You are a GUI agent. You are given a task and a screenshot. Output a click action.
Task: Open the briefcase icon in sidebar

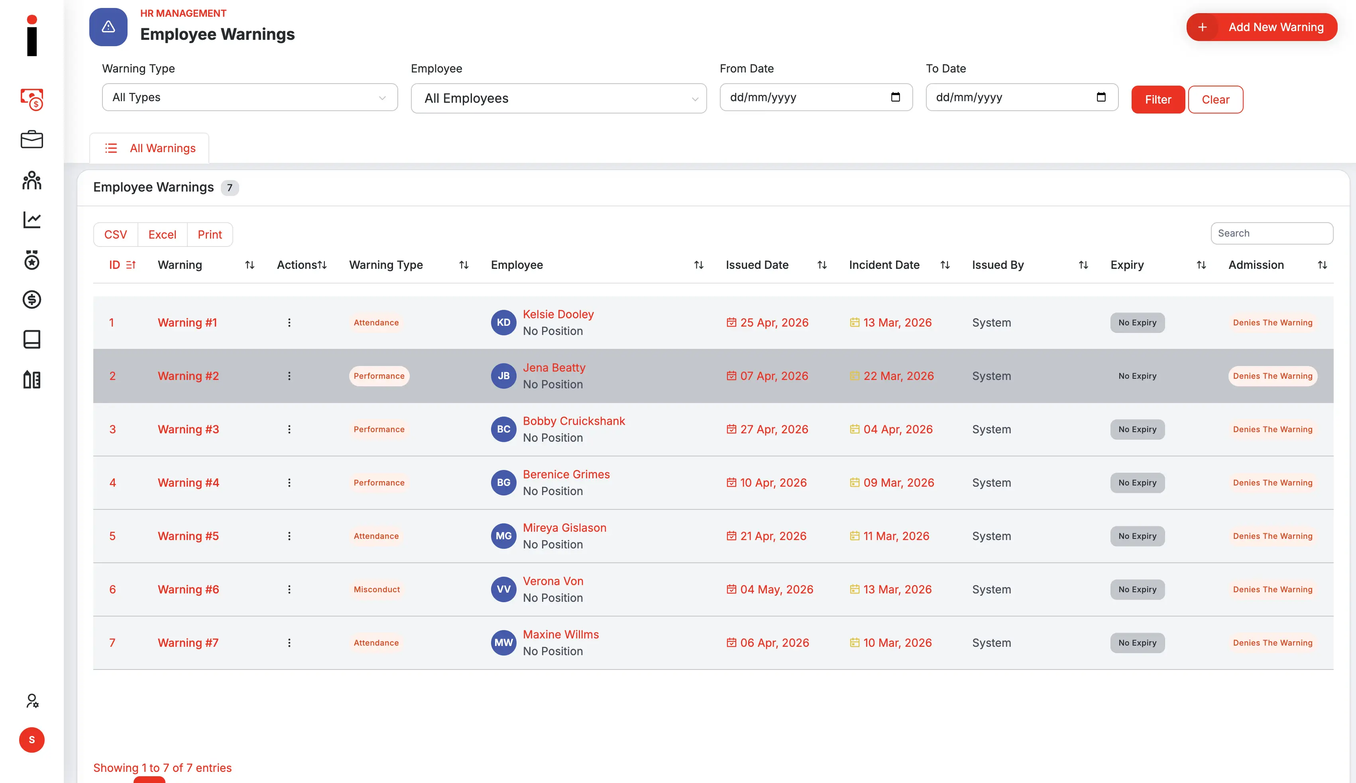coord(32,139)
